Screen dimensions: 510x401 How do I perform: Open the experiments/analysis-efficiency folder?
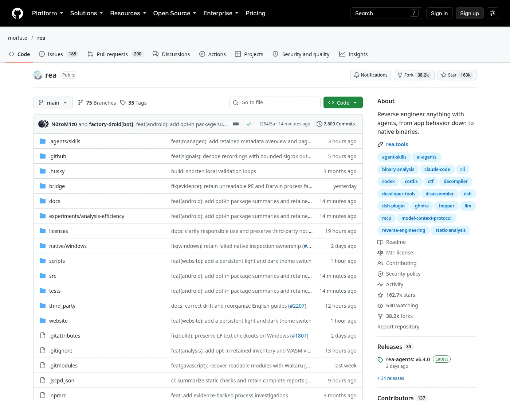87,216
